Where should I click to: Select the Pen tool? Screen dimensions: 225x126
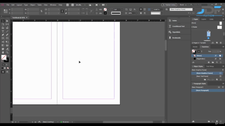pos(3,35)
